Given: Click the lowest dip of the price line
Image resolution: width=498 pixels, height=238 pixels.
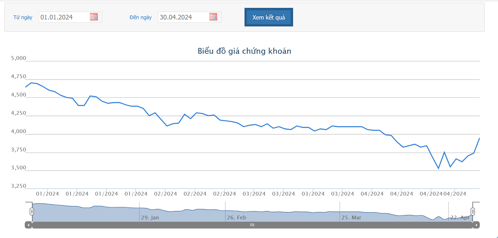Looking at the screenshot, I should pyautogui.click(x=438, y=168).
